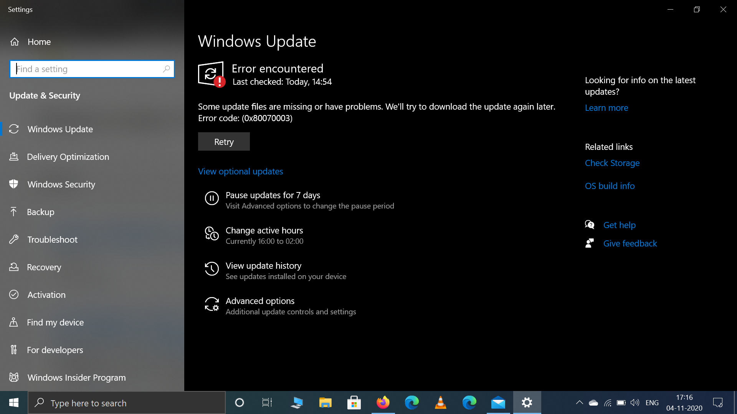Click the Get help link
737x414 pixels.
coord(619,225)
